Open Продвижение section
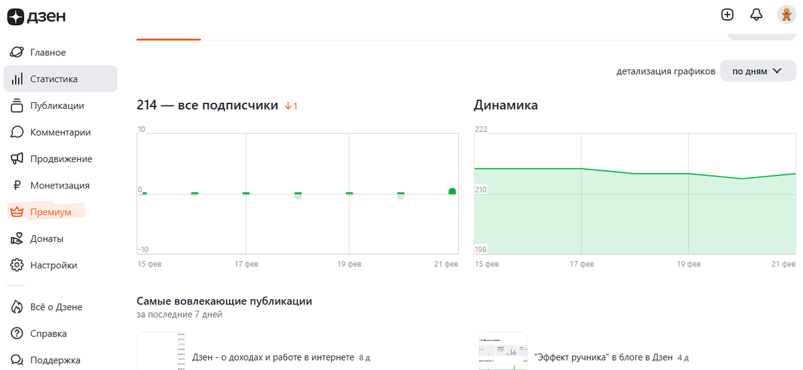Viewport: 803px width, 370px height. tap(60, 159)
